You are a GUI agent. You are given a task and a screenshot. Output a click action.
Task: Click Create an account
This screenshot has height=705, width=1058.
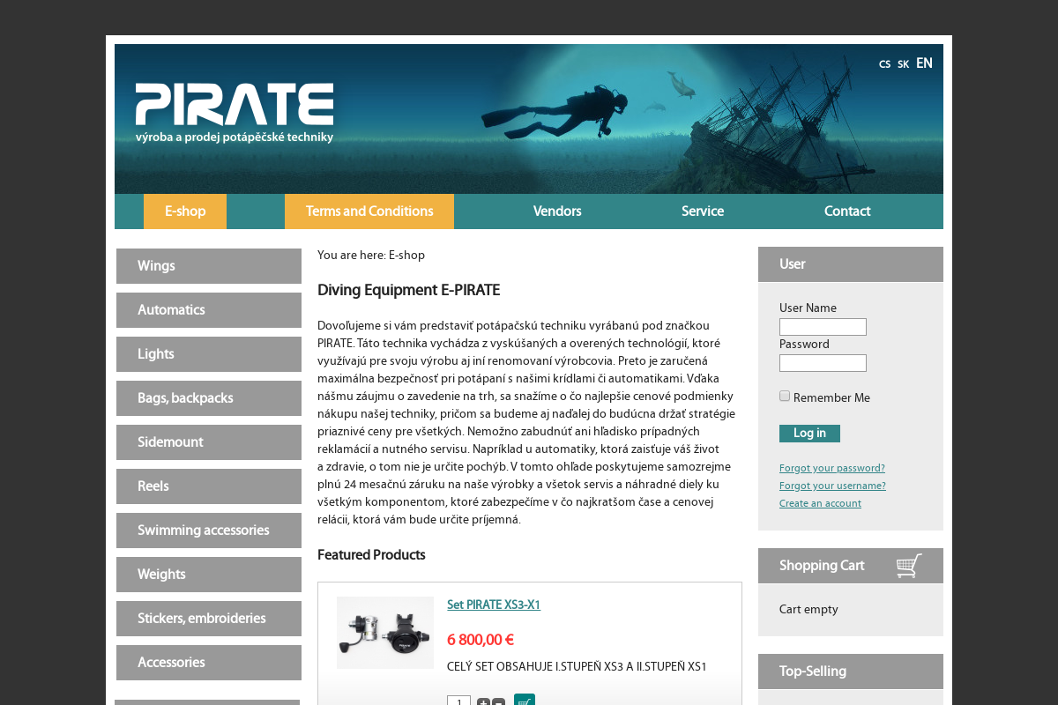(x=820, y=503)
